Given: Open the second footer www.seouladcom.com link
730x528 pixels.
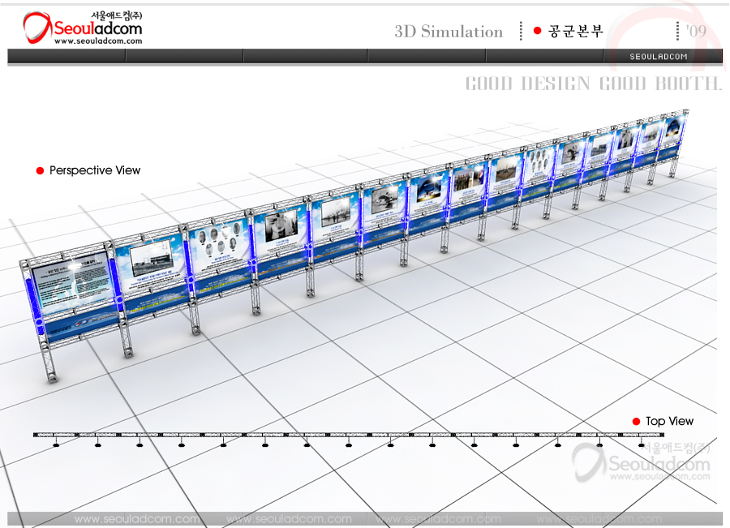Looking at the screenshot, I should 289,519.
